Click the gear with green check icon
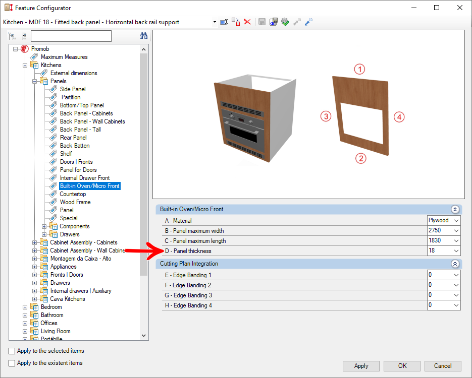The image size is (472, 378). tap(285, 22)
